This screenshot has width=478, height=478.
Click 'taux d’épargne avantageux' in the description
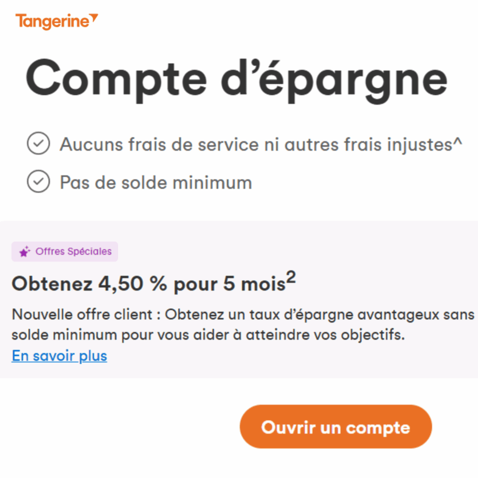pyautogui.click(x=345, y=315)
